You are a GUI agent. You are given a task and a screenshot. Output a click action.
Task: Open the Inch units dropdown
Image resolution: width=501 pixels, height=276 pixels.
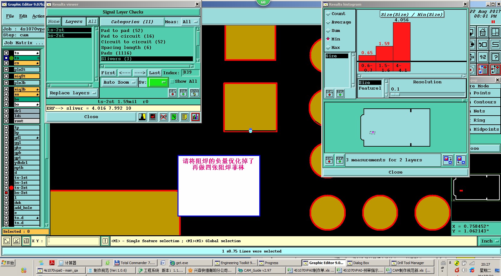489,241
